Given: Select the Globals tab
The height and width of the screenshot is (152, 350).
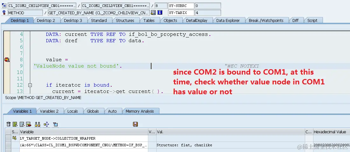Looking at the screenshot, I should (x=93, y=111).
